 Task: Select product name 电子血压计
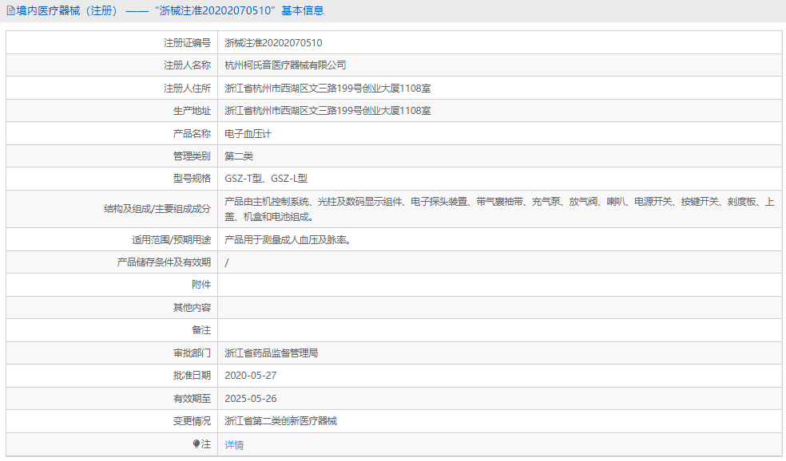(x=248, y=134)
